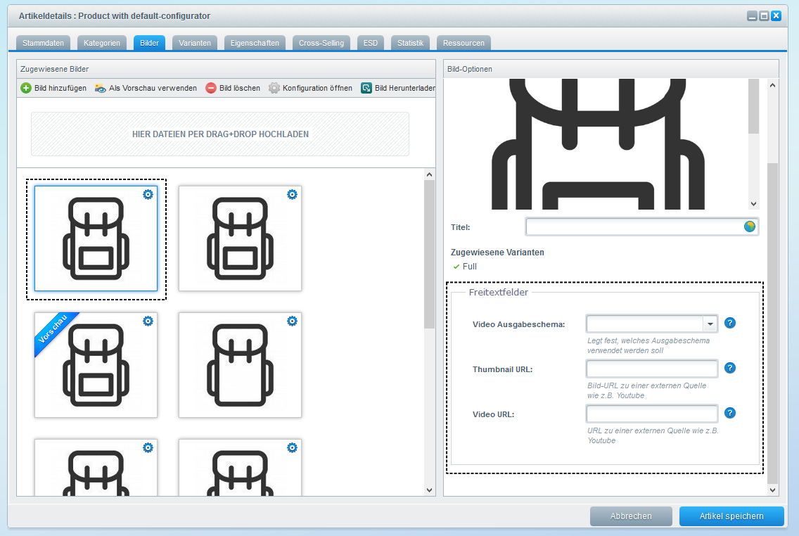Viewport: 799px width, 536px height.
Task: Open the Eigenschaften tab
Action: 255,43
